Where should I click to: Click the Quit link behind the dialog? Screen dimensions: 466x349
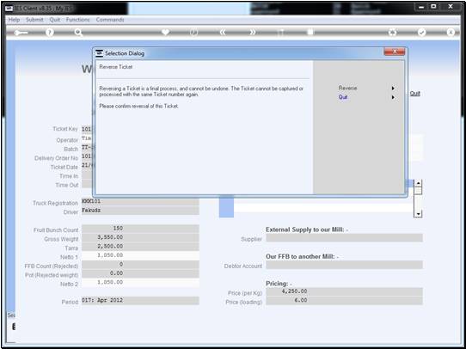click(x=415, y=93)
